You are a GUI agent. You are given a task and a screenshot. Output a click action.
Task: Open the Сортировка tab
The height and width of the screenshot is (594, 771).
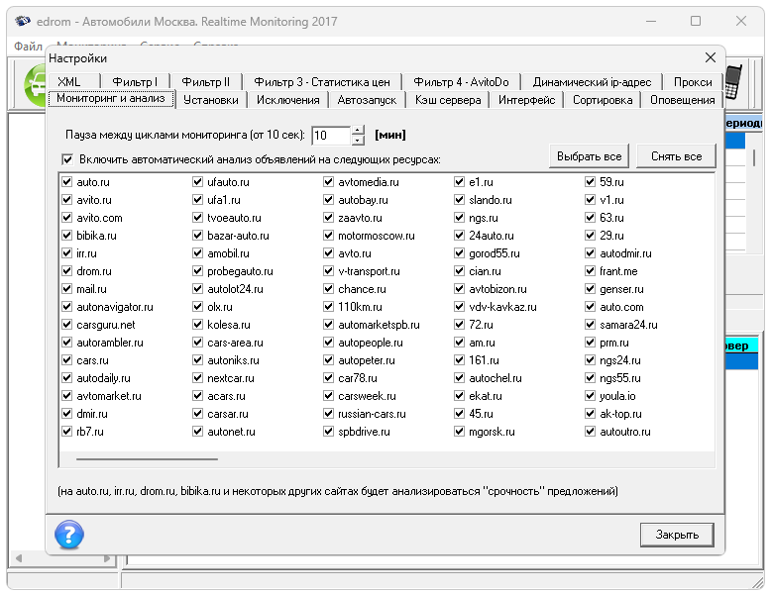coord(603,100)
